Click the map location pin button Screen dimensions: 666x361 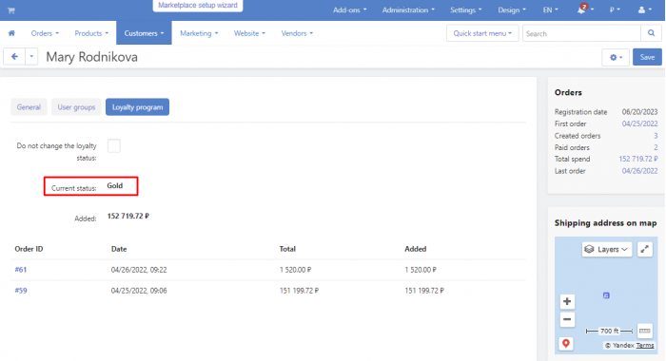pyautogui.click(x=566, y=344)
